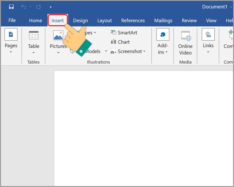Viewport: 234px width, 187px height.
Task: Click the Pictures image icon
Action: [58, 35]
